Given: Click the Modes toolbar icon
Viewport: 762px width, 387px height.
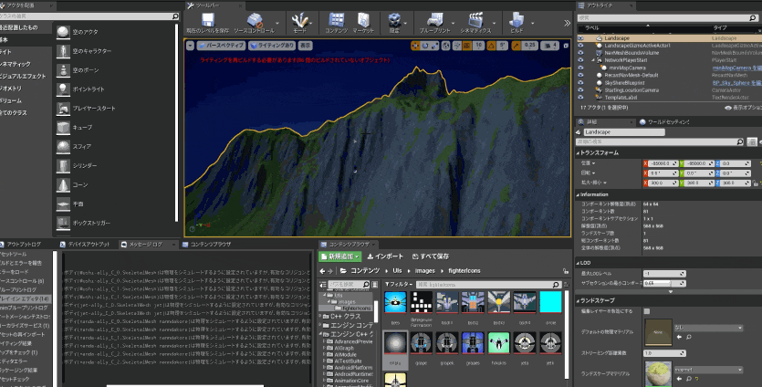Looking at the screenshot, I should click(x=299, y=20).
